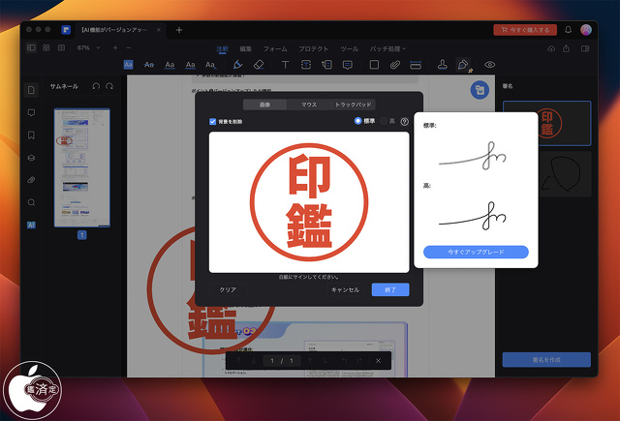Screen dimensions: 620x421
Task: Close the current document tab
Action: click(159, 30)
